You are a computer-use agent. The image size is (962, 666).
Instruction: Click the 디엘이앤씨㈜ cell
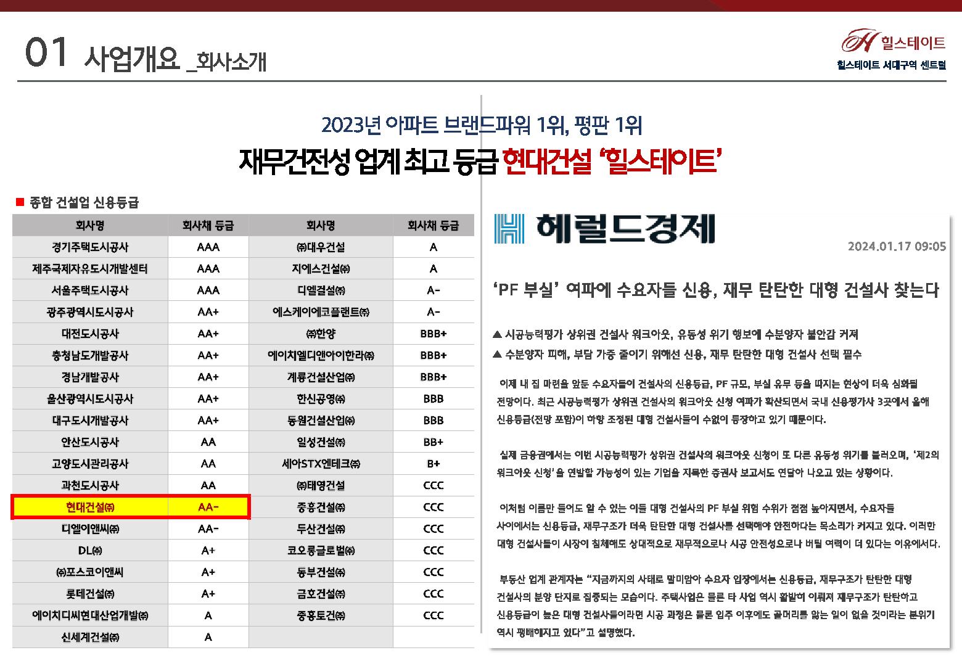[x=90, y=528]
